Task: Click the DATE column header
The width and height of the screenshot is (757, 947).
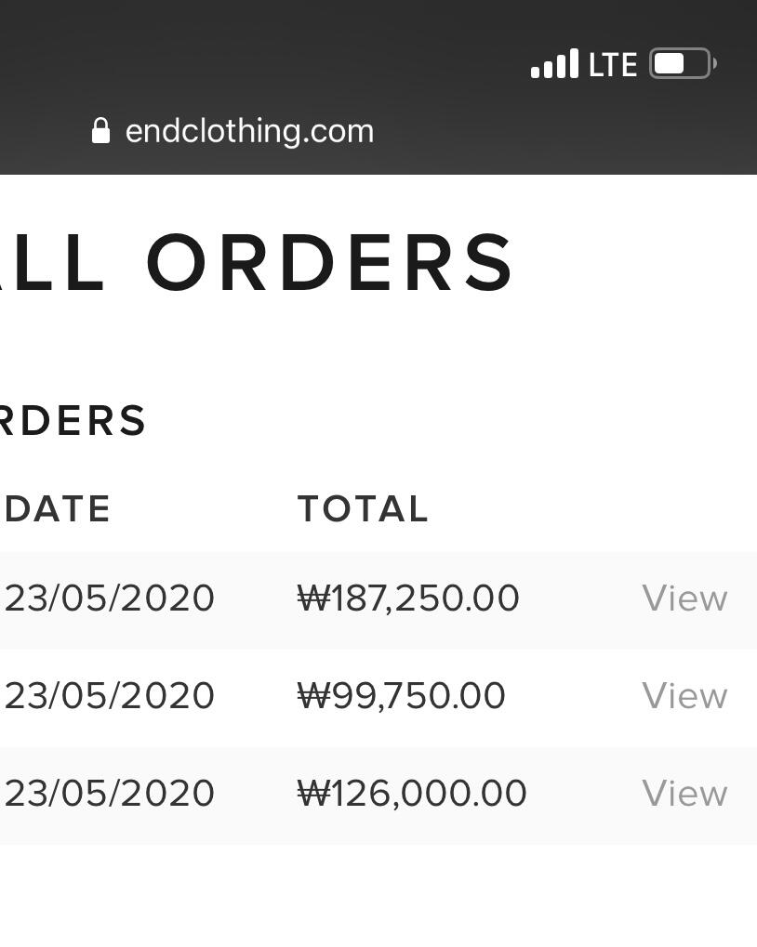Action: coord(58,509)
